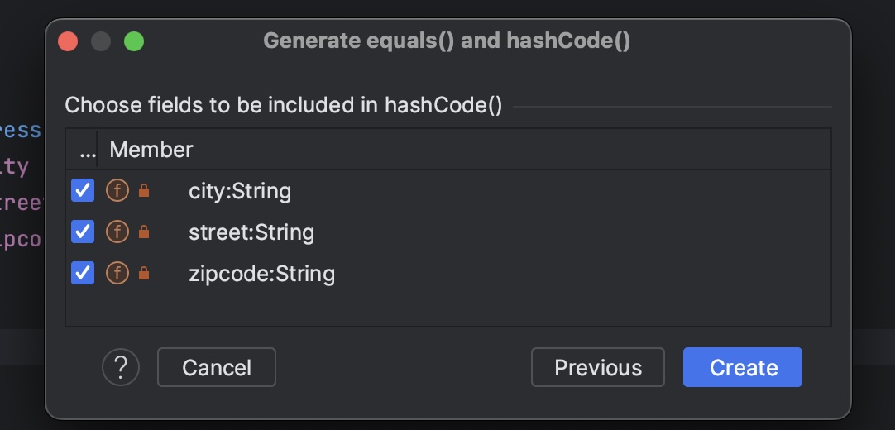Click the private lock icon for street
The width and height of the screenshot is (895, 430).
click(144, 232)
